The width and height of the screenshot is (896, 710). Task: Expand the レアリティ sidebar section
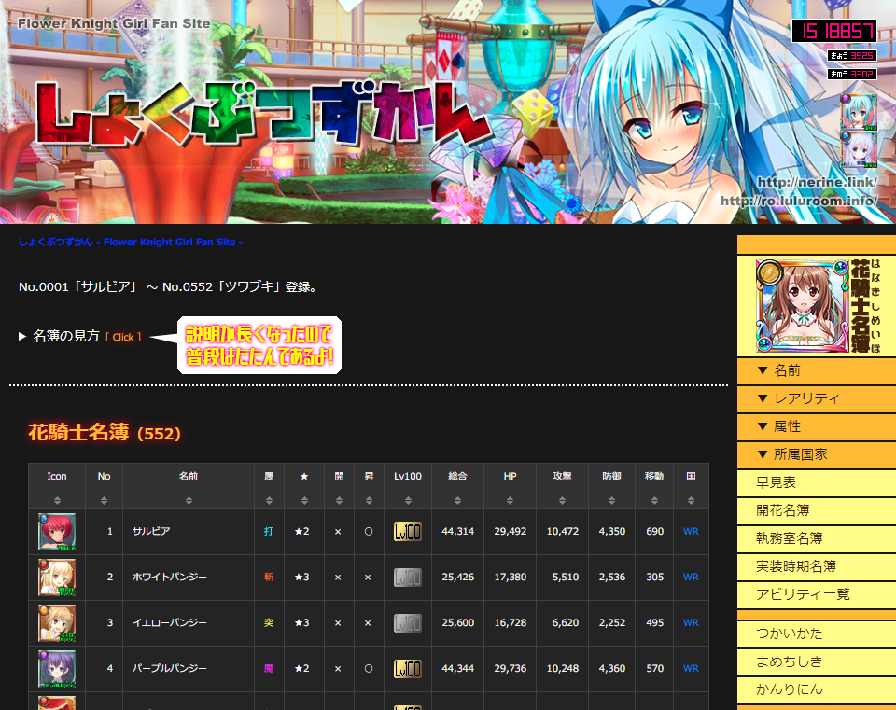pyautogui.click(x=817, y=398)
